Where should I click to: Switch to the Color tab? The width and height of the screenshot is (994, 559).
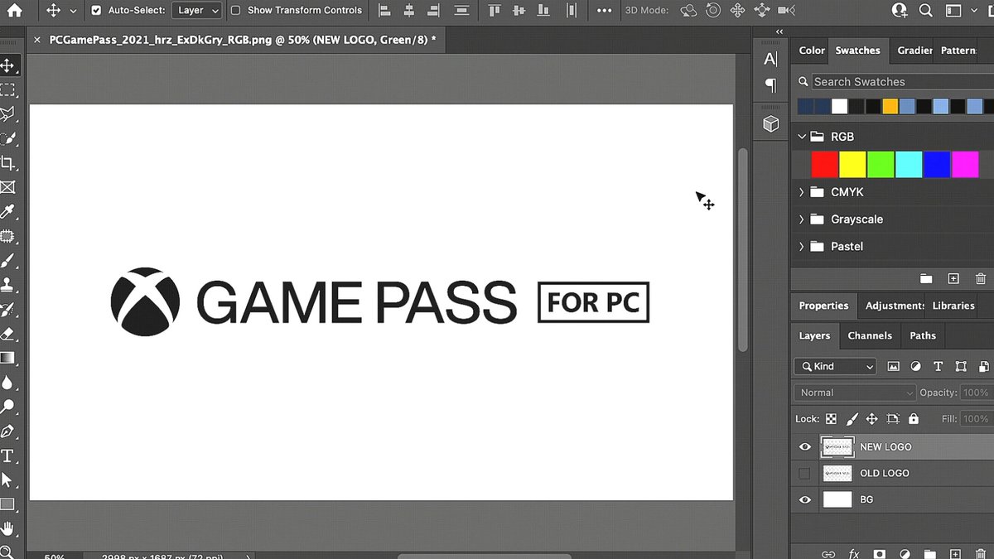[x=812, y=51]
